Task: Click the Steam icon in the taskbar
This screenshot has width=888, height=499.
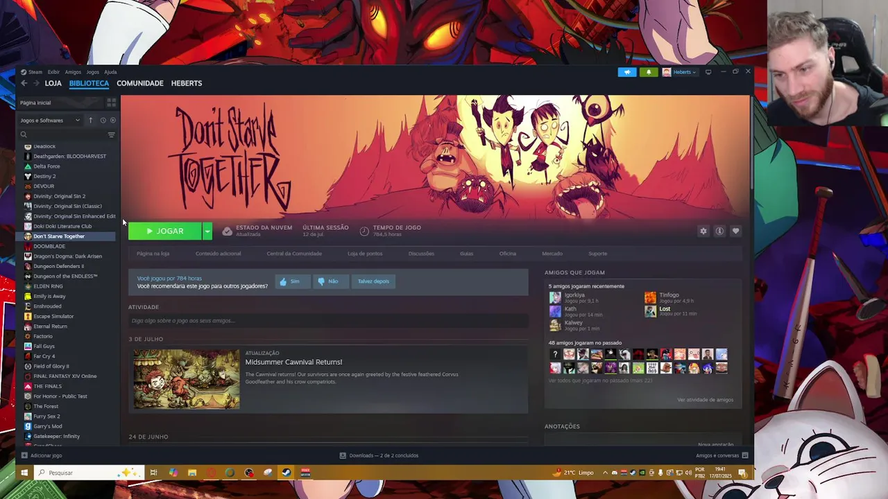Action: coord(287,473)
